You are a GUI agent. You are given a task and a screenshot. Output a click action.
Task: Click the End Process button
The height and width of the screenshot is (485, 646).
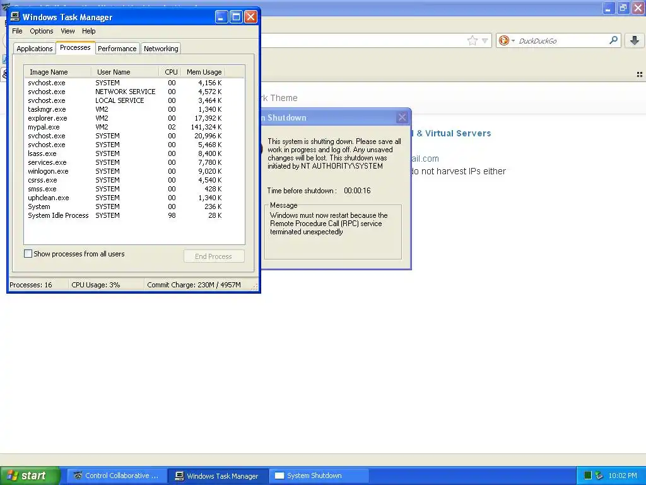point(214,256)
